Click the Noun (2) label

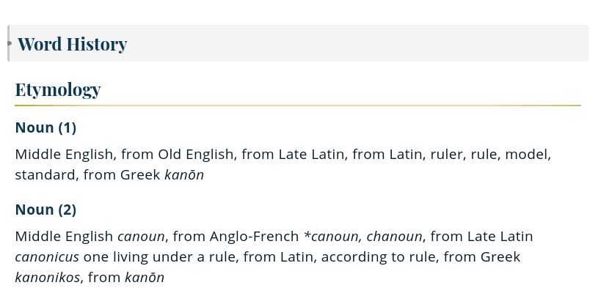coord(45,210)
